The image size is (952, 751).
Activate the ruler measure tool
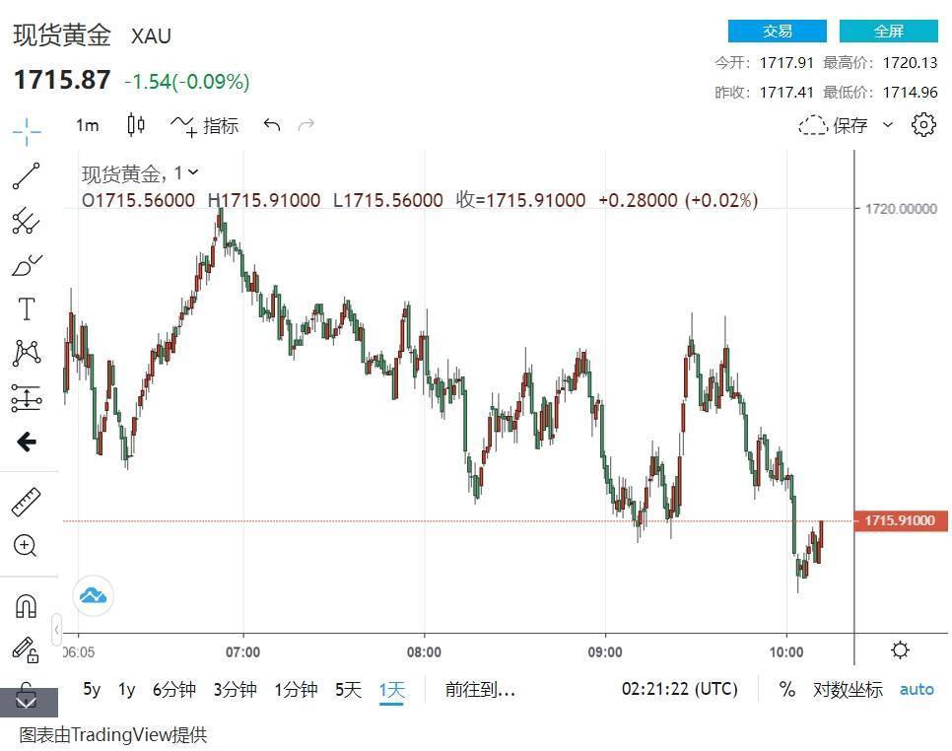pyautogui.click(x=26, y=502)
